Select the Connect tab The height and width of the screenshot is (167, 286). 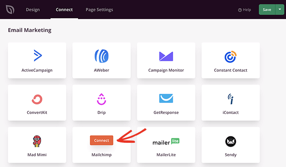[64, 9]
